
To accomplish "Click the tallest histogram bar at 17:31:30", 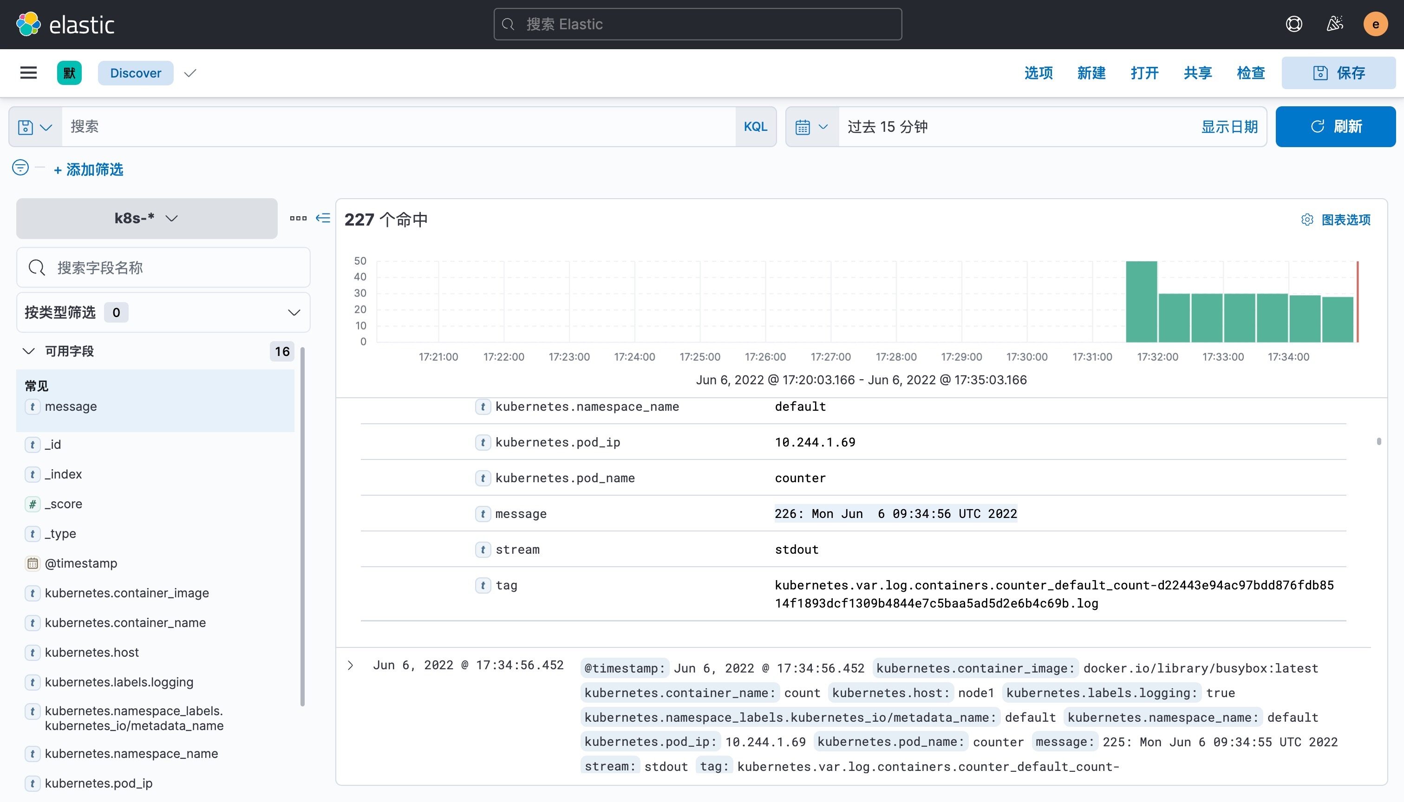I will (x=1141, y=302).
